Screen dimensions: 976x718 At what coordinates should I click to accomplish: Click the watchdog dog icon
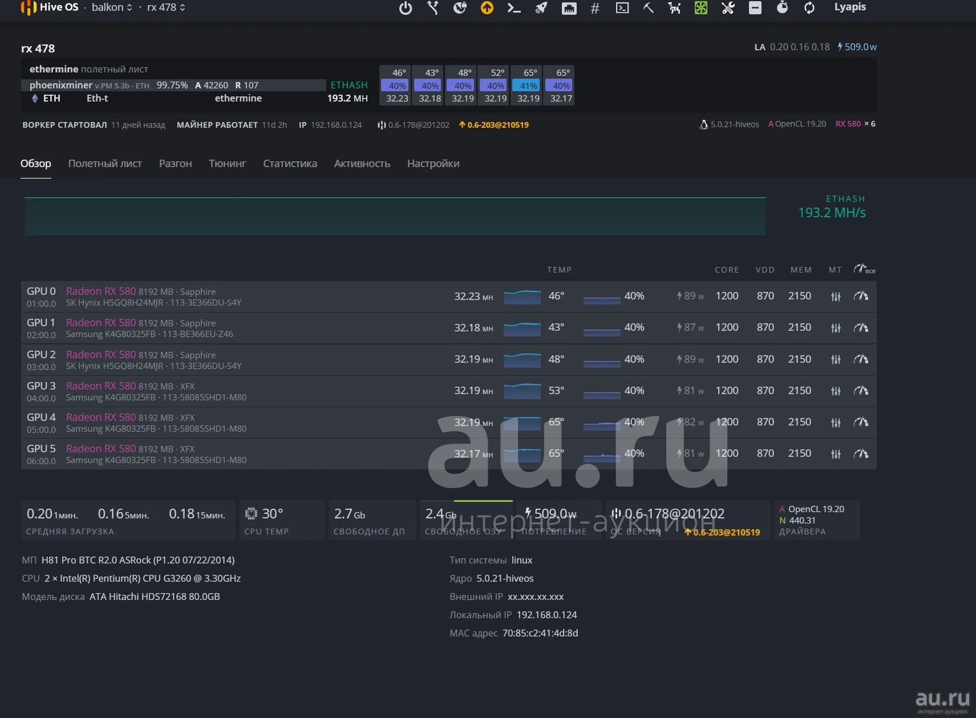(675, 8)
